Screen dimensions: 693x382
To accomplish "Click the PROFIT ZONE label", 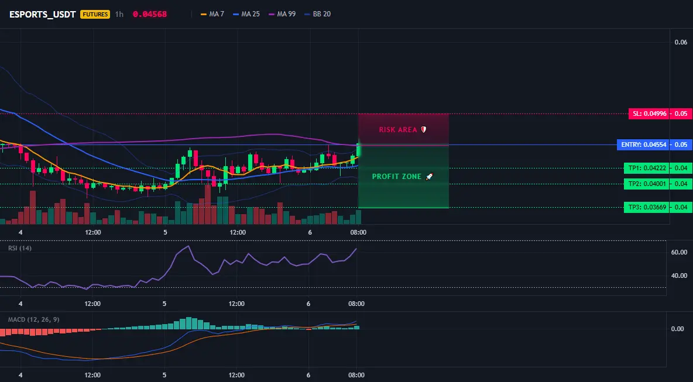I will pos(397,176).
